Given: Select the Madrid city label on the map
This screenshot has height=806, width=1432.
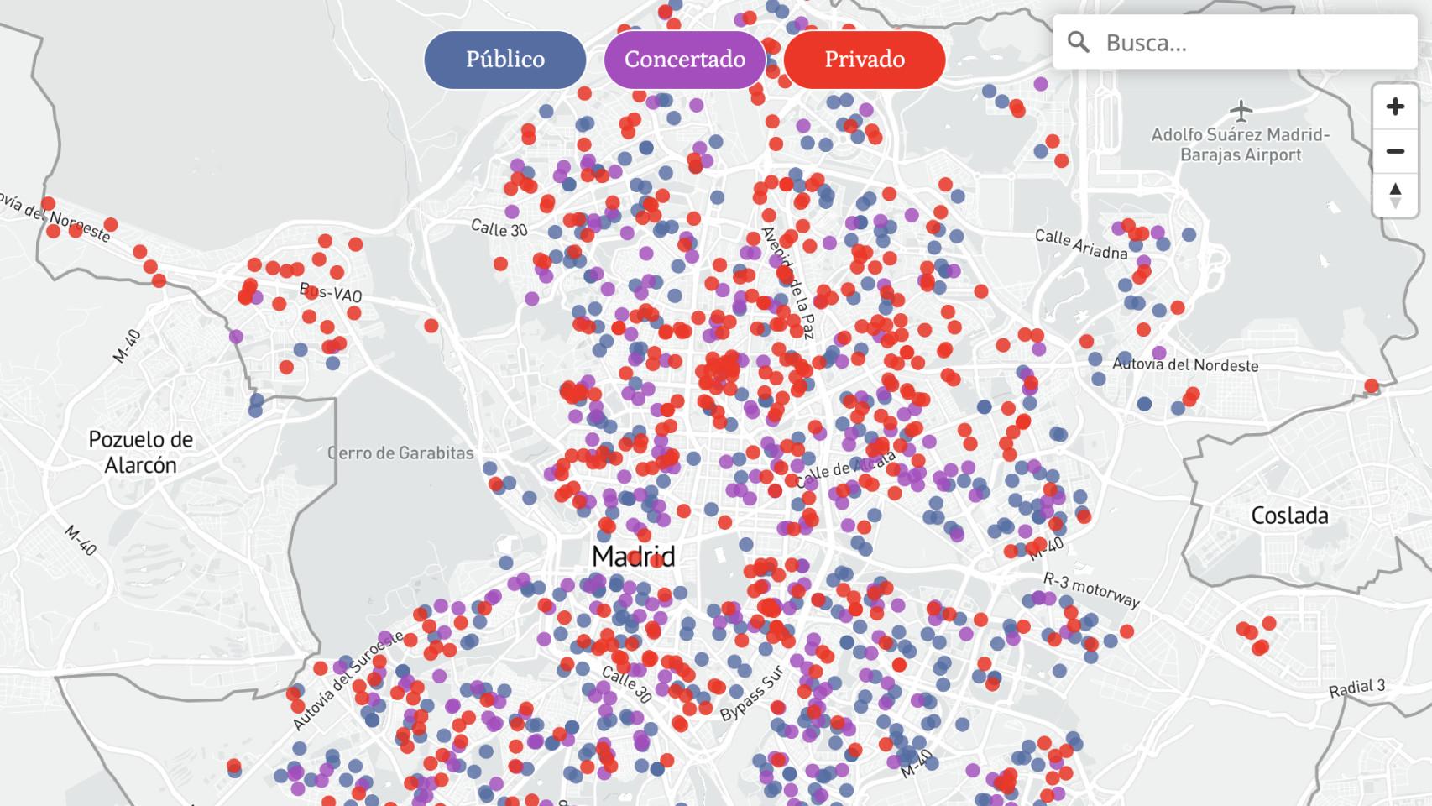Looking at the screenshot, I should (x=633, y=556).
